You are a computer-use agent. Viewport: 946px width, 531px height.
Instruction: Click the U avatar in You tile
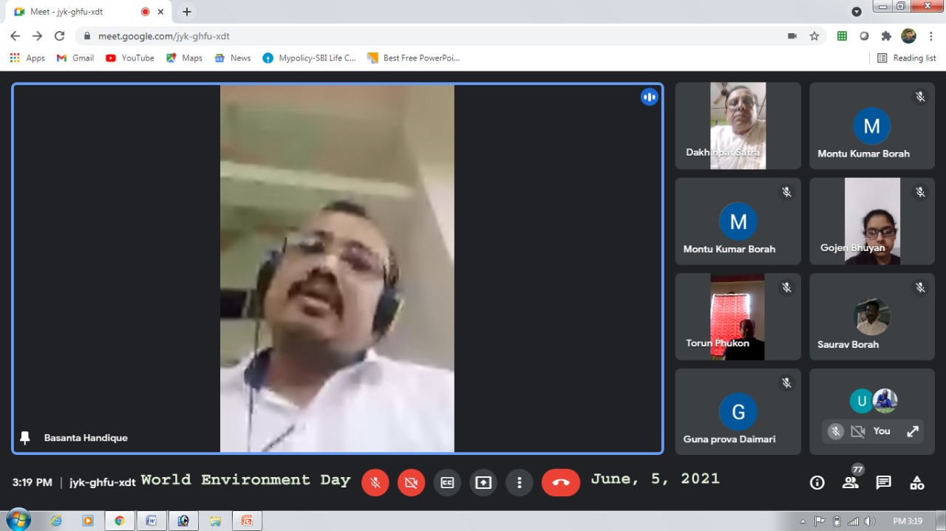click(x=861, y=401)
